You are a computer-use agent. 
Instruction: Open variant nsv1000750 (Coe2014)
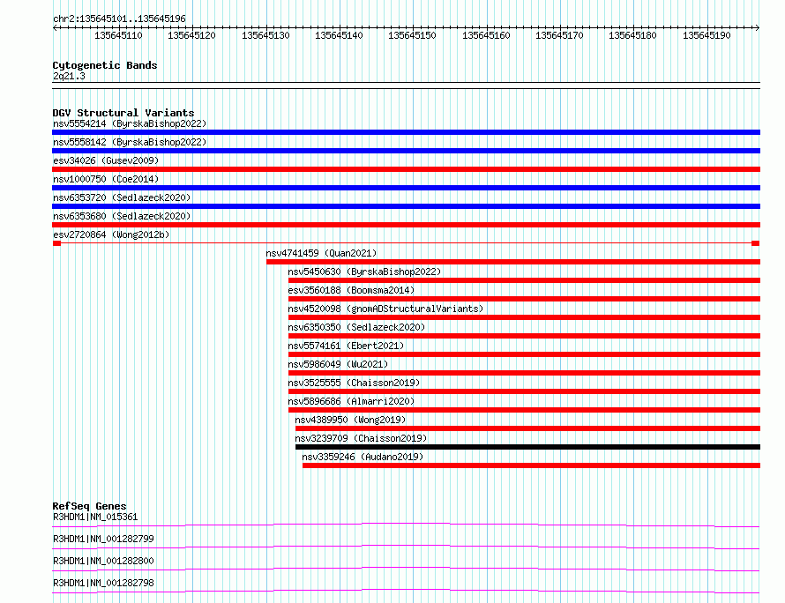(106, 179)
